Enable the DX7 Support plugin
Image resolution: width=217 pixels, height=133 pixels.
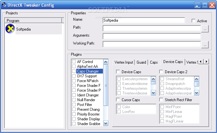(x=74, y=76)
